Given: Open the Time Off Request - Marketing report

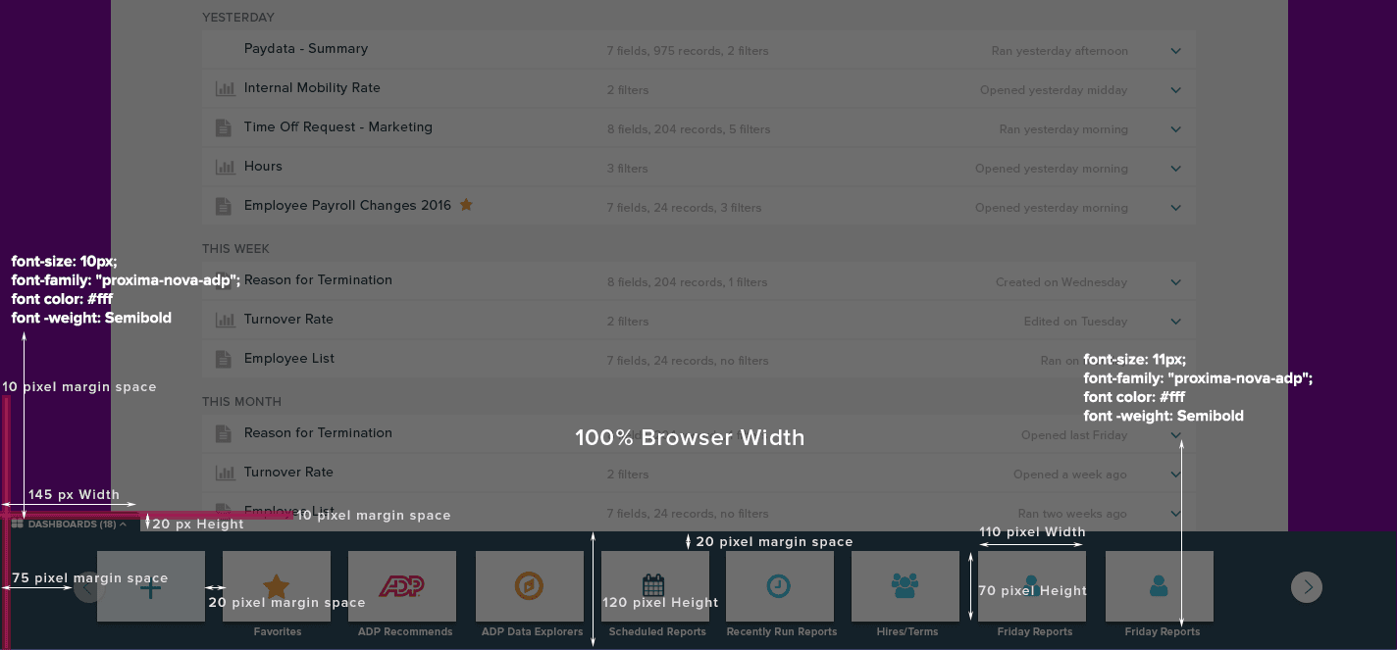Looking at the screenshot, I should (338, 127).
